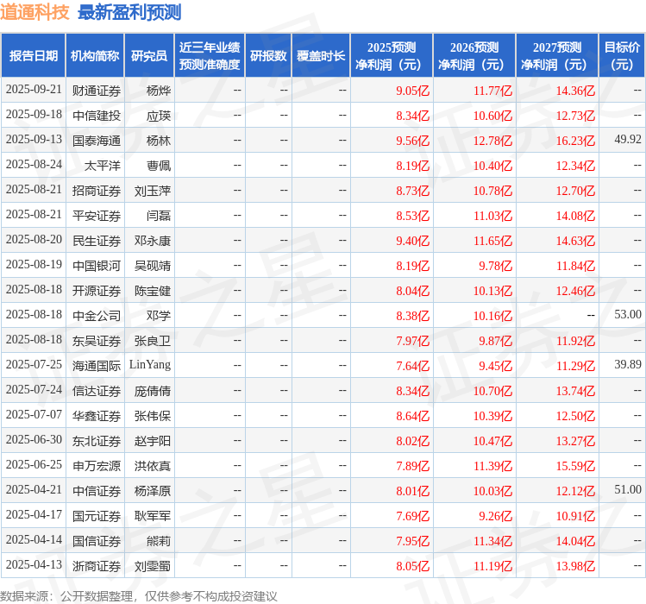Select the 申万宏源 institution cell
Image resolution: width=646 pixels, height=604 pixels.
[97, 466]
